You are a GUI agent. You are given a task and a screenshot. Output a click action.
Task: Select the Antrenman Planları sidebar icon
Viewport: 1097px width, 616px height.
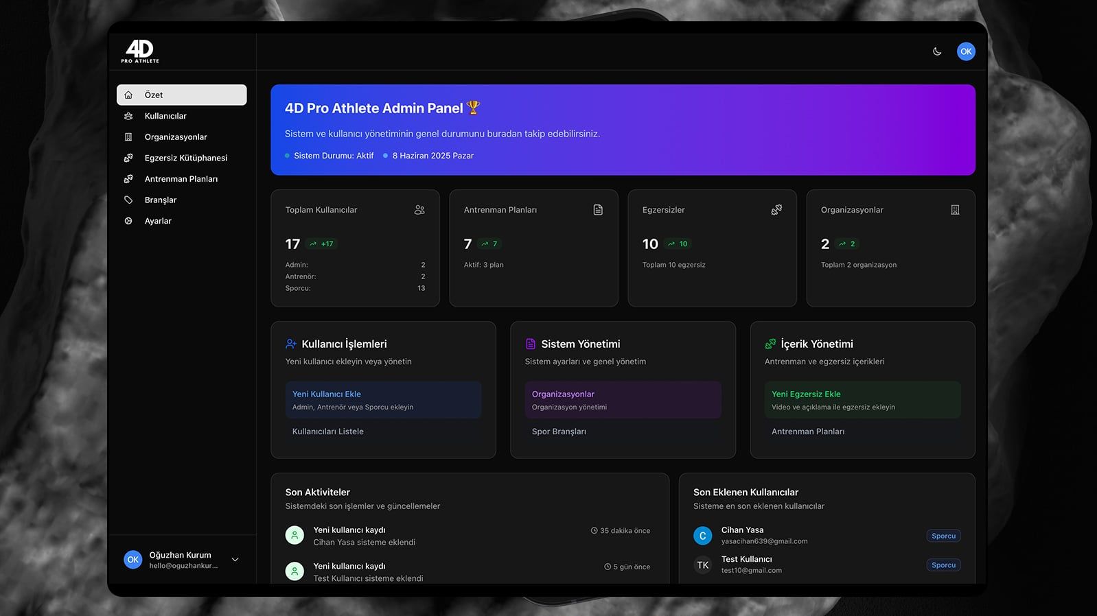pyautogui.click(x=128, y=179)
